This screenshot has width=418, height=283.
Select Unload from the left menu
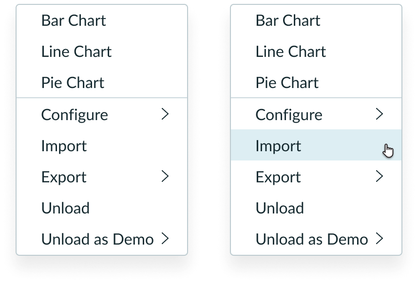(65, 208)
